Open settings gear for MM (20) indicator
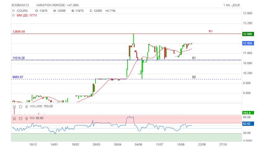The height and width of the screenshot is (148, 263). click(13, 15)
